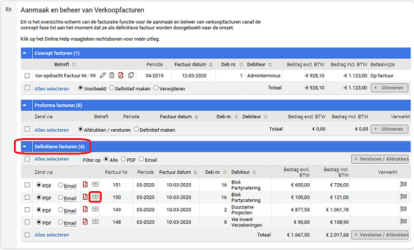414x250 pixels.
Task: Set filter to Alle
Action: pyautogui.click(x=106, y=159)
